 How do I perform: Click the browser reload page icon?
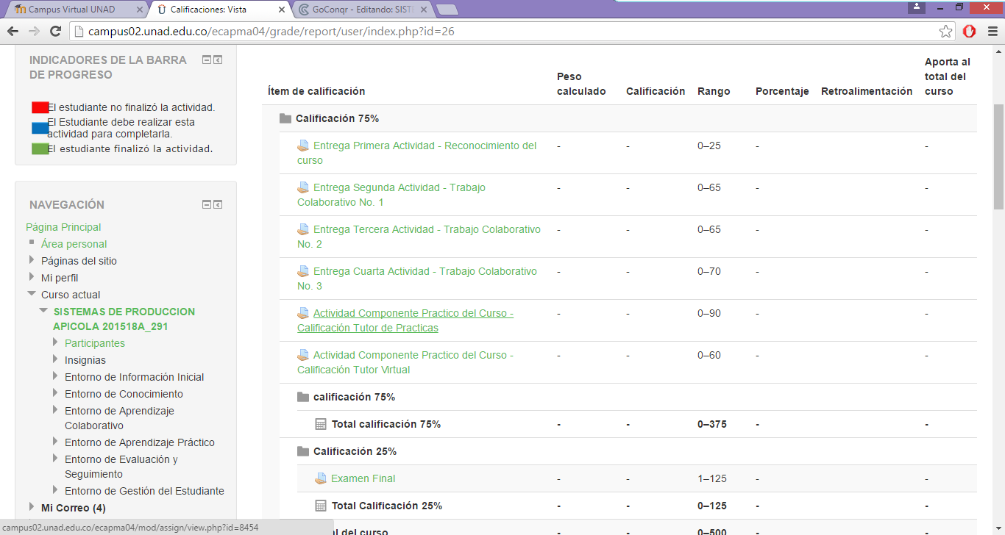pyautogui.click(x=55, y=32)
